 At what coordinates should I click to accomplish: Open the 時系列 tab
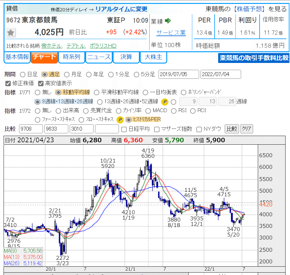click(72, 57)
